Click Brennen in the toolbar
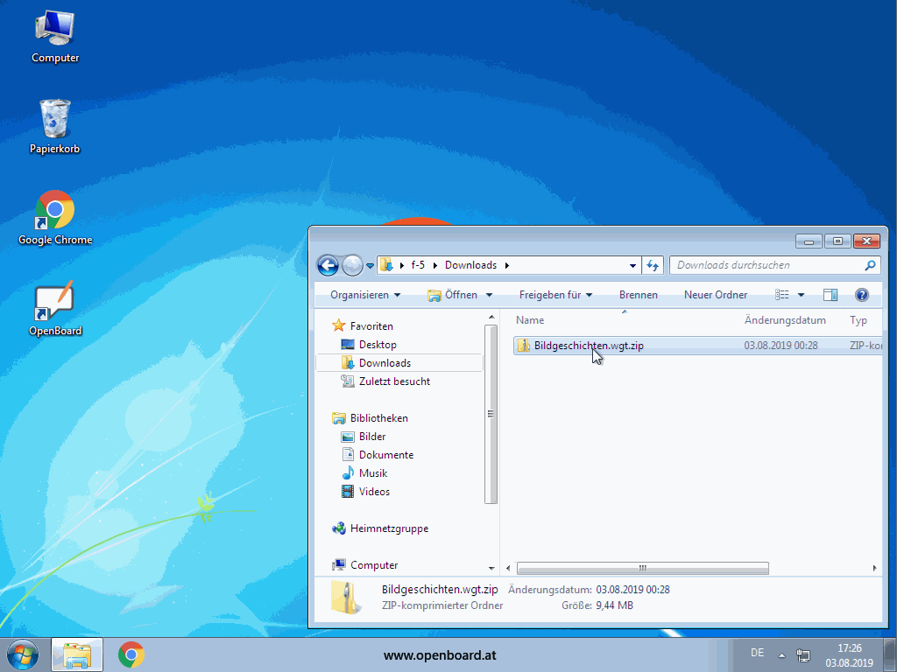This screenshot has width=897, height=672. pos(639,295)
